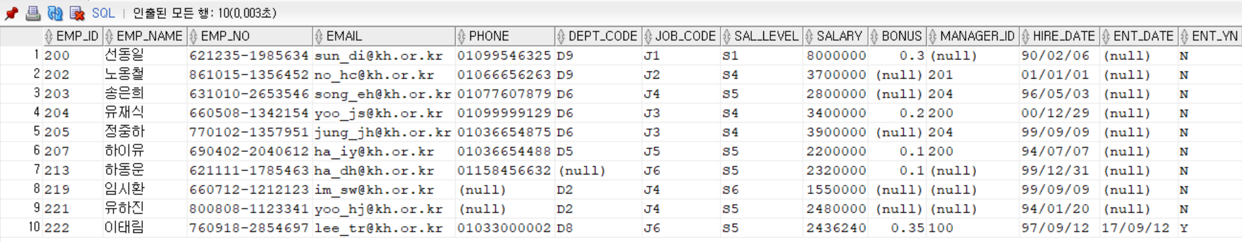Click salary cell 1550000

[x=836, y=190]
